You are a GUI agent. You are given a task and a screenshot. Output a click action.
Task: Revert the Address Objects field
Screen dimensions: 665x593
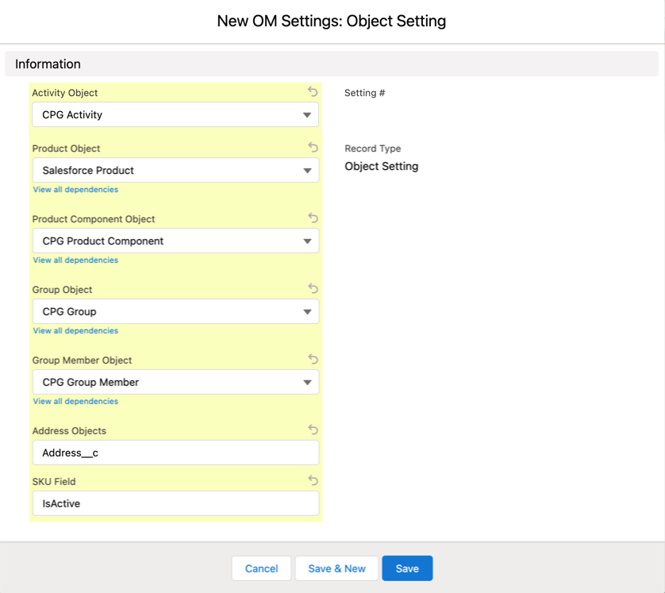pos(313,430)
